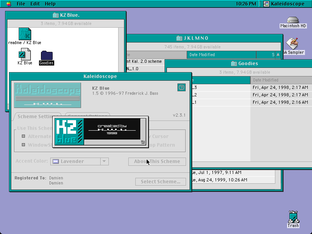Open the Help menu
Screen dimensions: 312x234
pyautogui.click(x=50, y=4)
